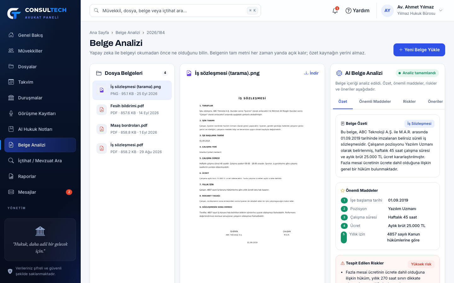Click the Duruşmalar courthouse icon

pos(11,98)
